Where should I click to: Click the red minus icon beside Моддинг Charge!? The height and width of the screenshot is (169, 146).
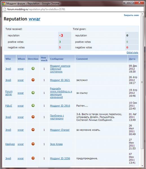click(33, 130)
